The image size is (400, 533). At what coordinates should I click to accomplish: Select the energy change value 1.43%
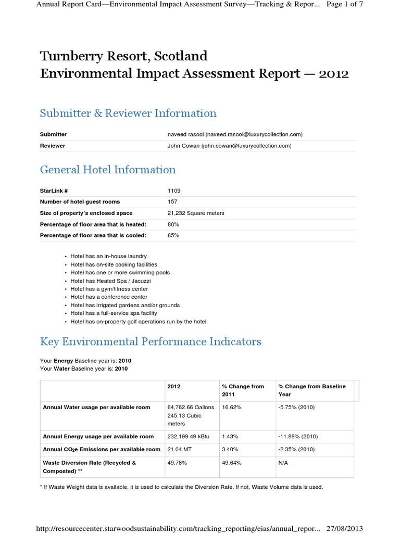(230, 437)
